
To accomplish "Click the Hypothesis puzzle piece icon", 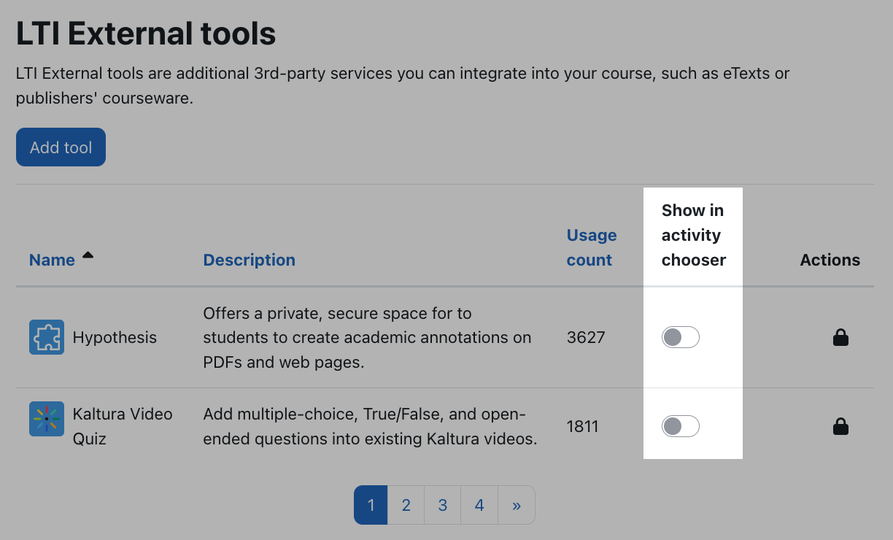I will [x=47, y=337].
